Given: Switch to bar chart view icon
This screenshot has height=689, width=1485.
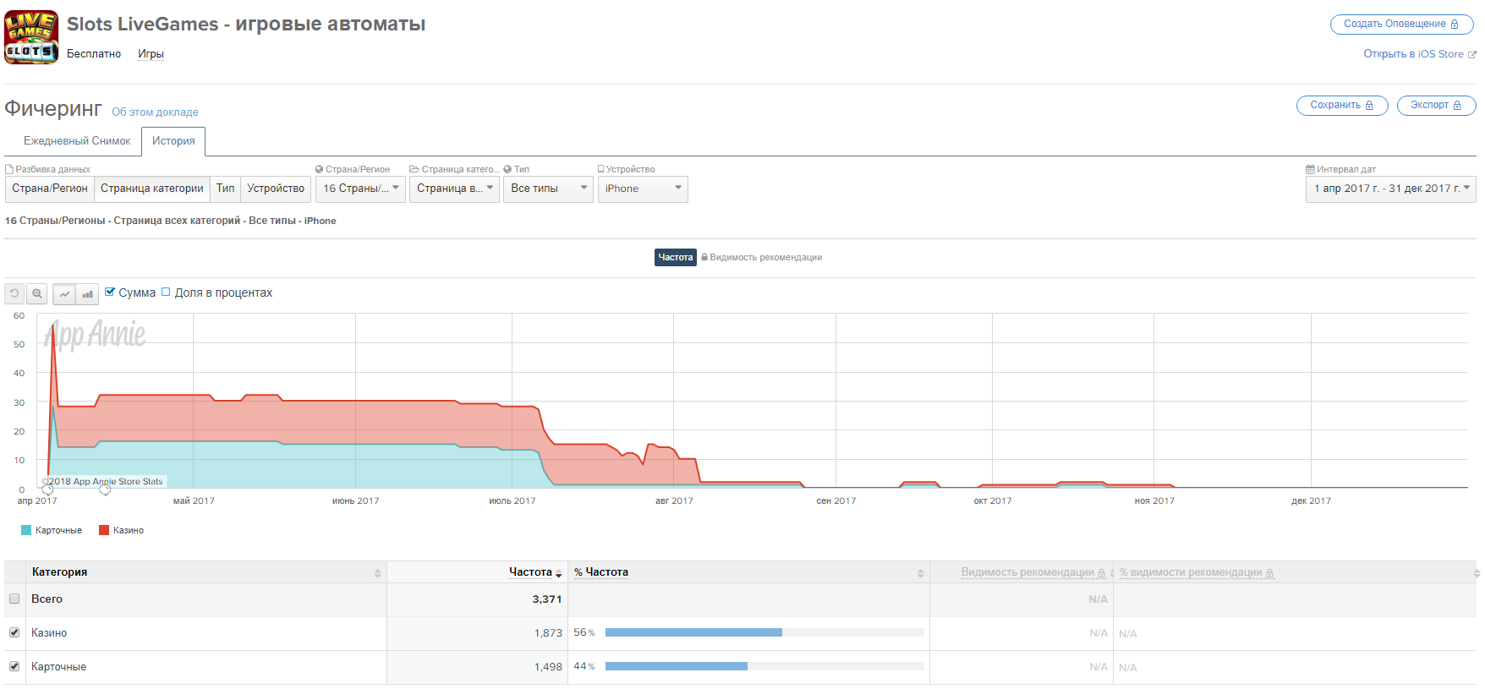Looking at the screenshot, I should pyautogui.click(x=87, y=294).
